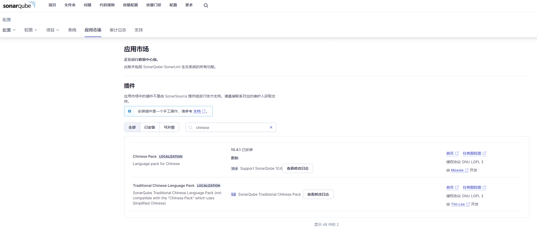Switch to the 审计日志 tab
Image resolution: width=537 pixels, height=238 pixels.
point(118,30)
